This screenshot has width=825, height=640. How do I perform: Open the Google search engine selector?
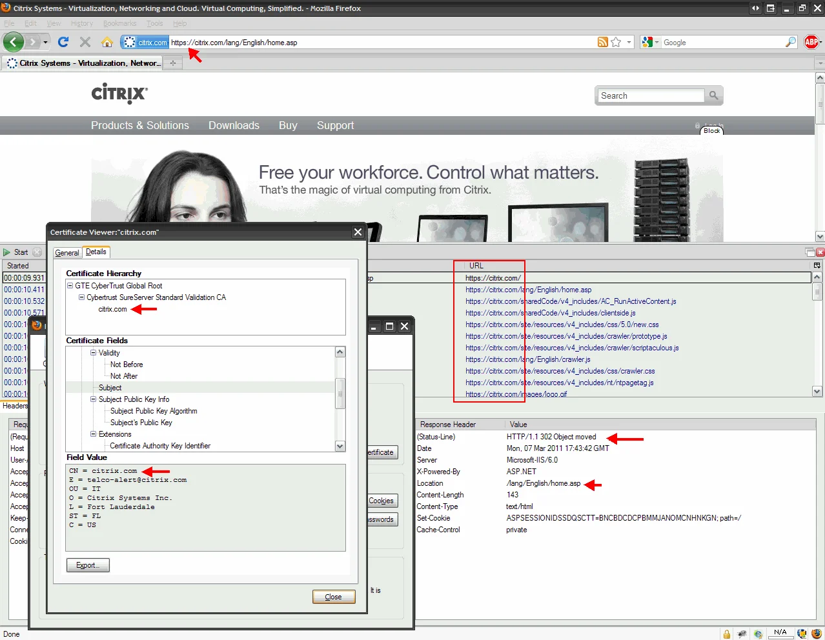pyautogui.click(x=651, y=43)
